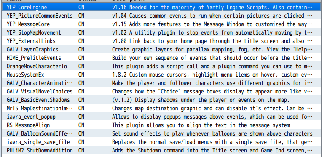This screenshot has width=322, height=157.
Task: Click ON status of HIME_PreTitleEvents
Action: [x=81, y=58]
